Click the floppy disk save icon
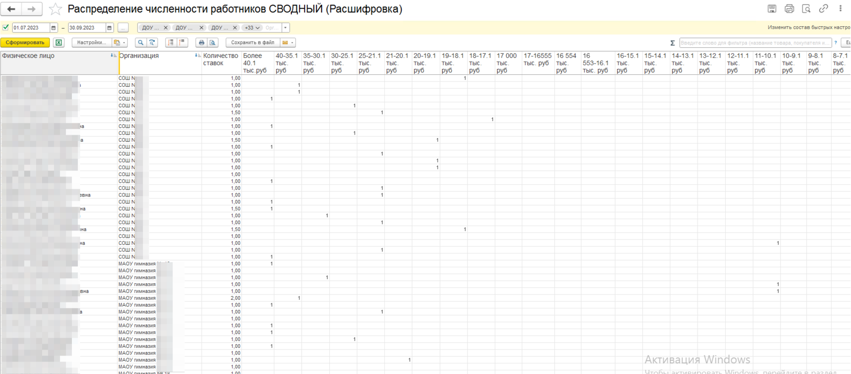851x374 pixels. click(x=771, y=9)
